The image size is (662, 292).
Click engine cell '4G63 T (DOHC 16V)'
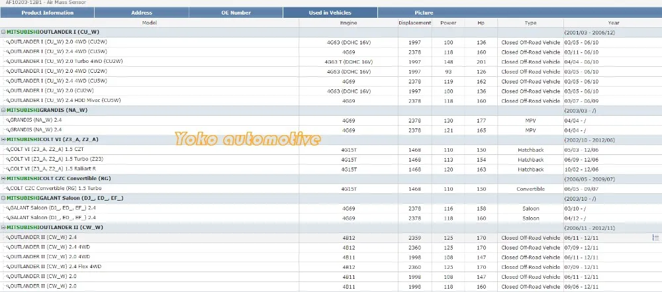click(348, 62)
